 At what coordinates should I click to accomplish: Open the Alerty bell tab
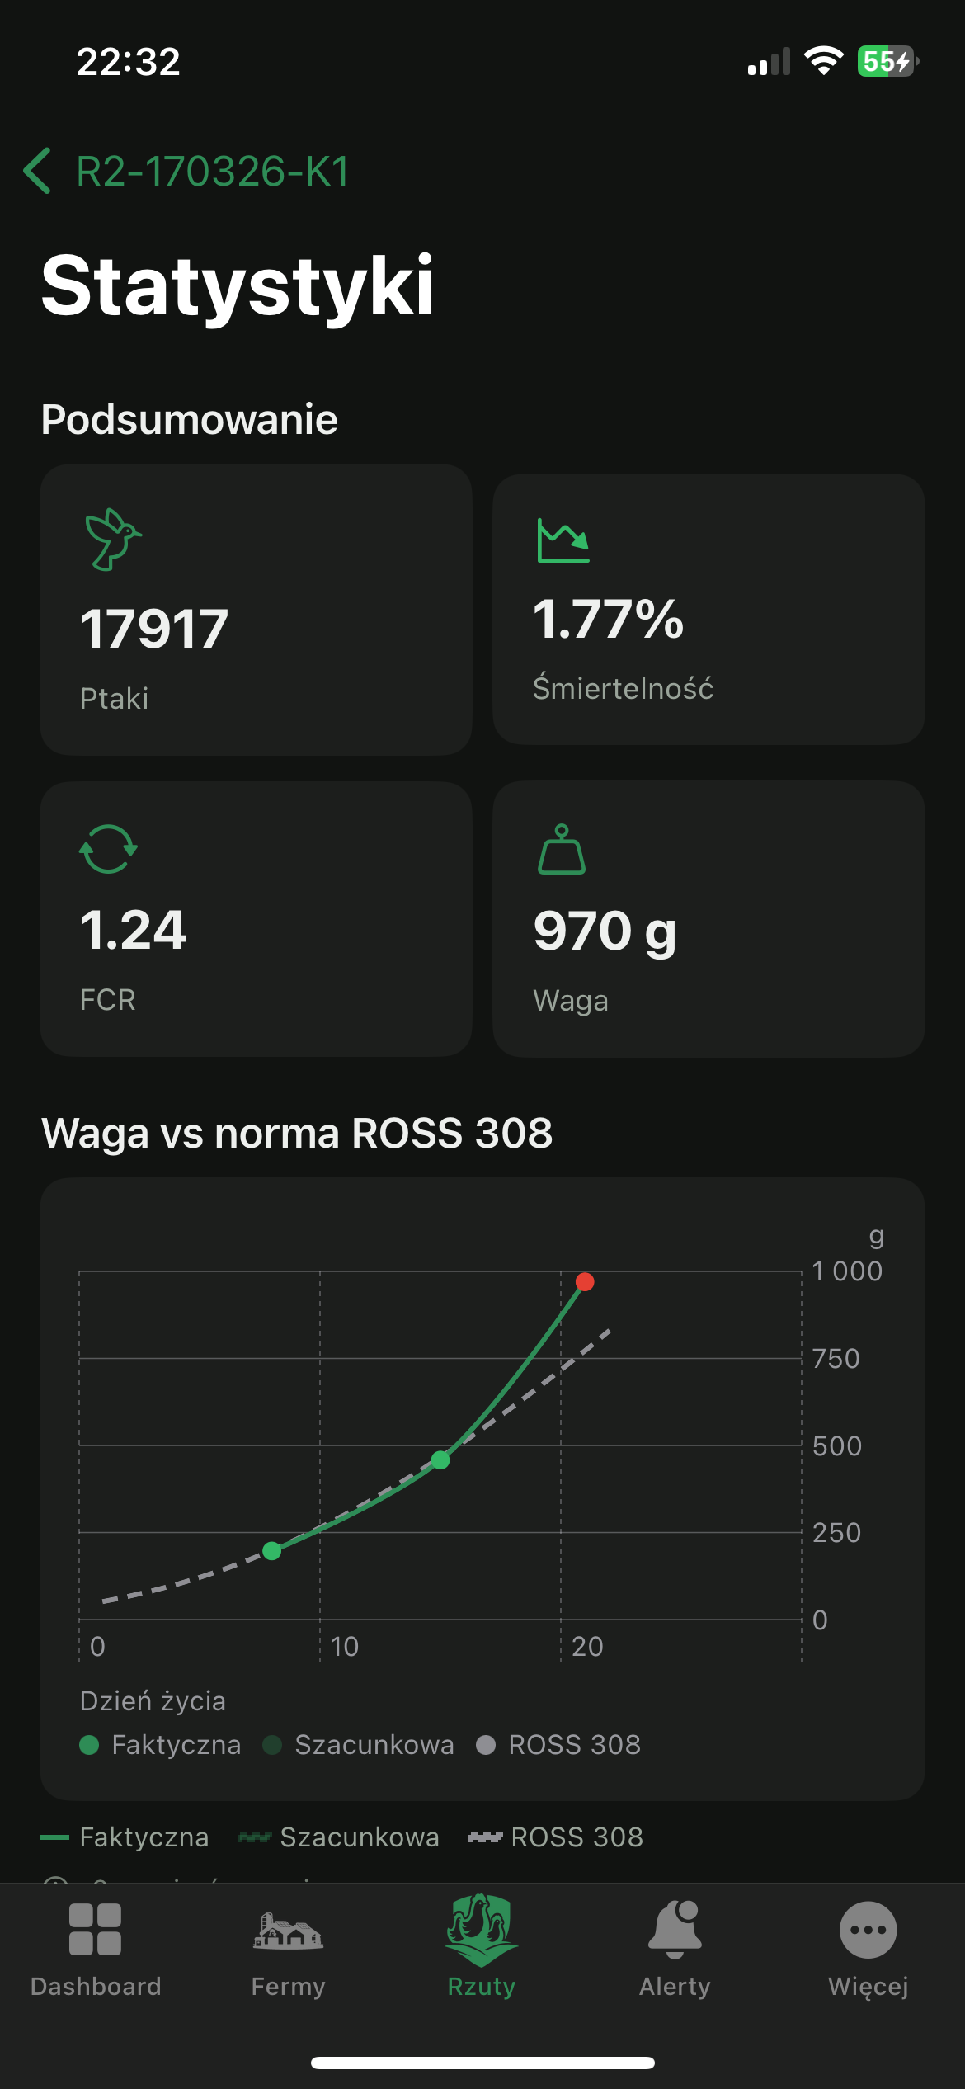coord(675,1947)
